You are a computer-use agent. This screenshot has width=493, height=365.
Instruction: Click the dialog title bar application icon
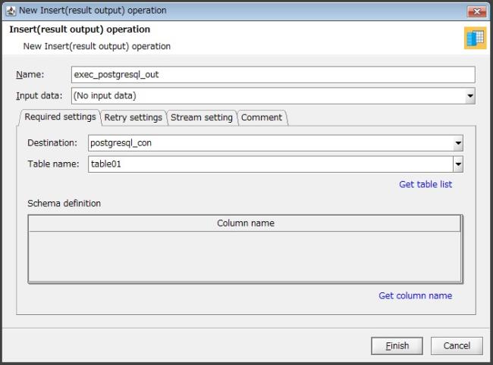[11, 11]
